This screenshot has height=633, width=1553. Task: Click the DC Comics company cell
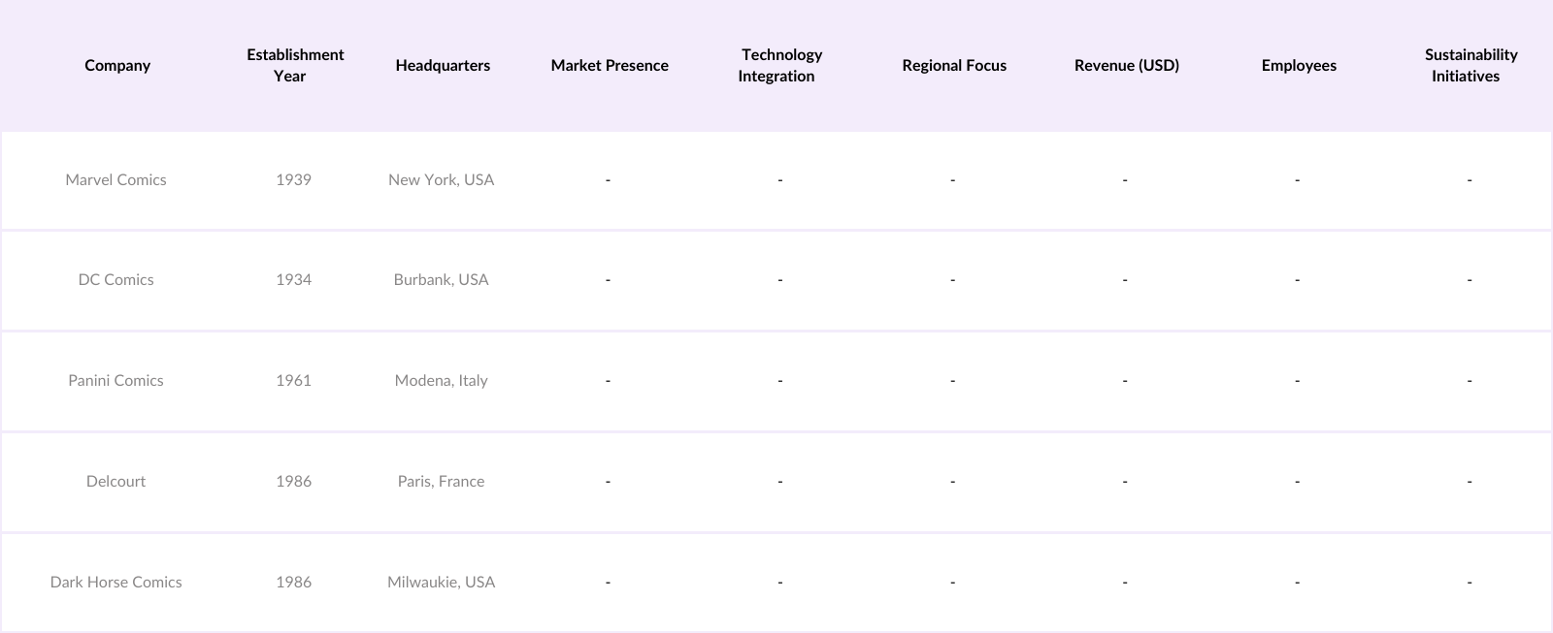tap(116, 279)
